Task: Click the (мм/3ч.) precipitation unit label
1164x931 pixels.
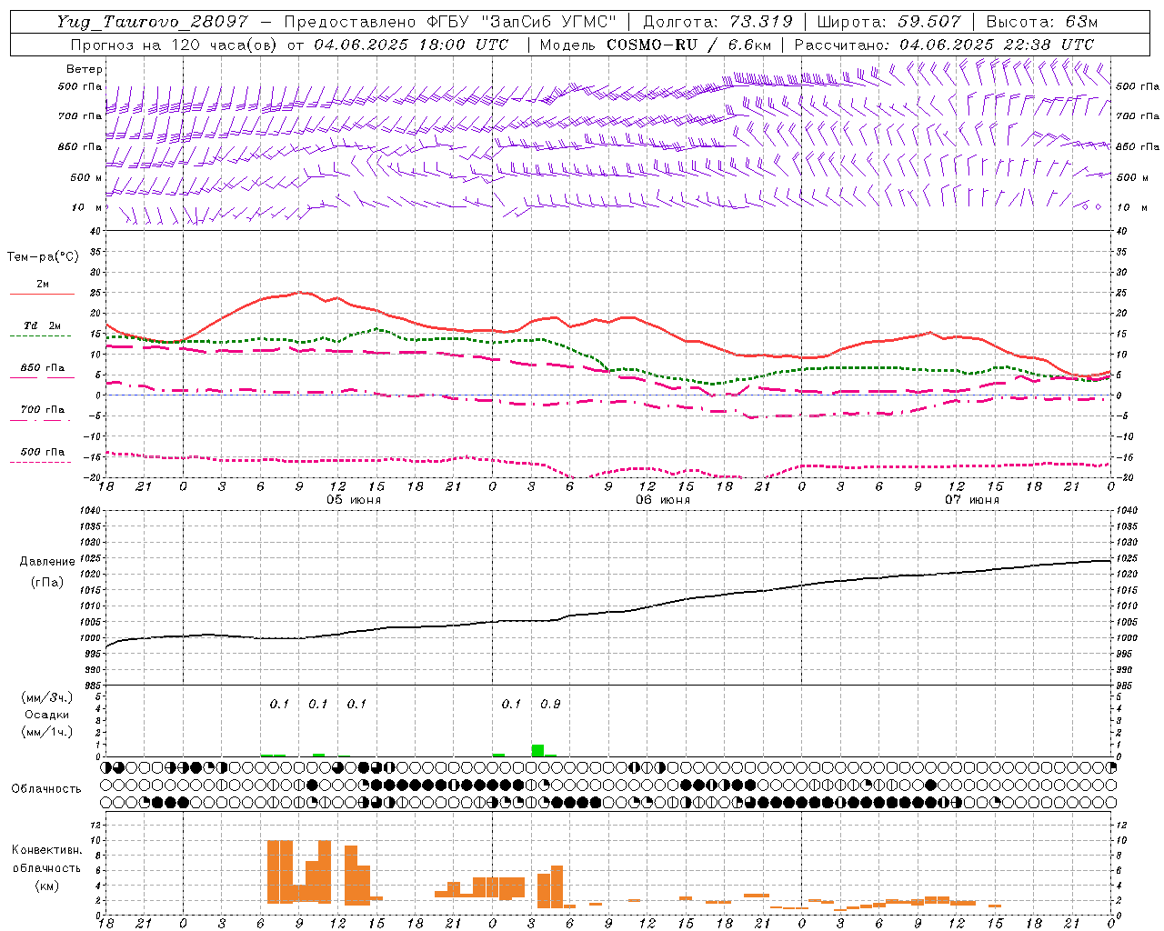Action: coord(46,697)
